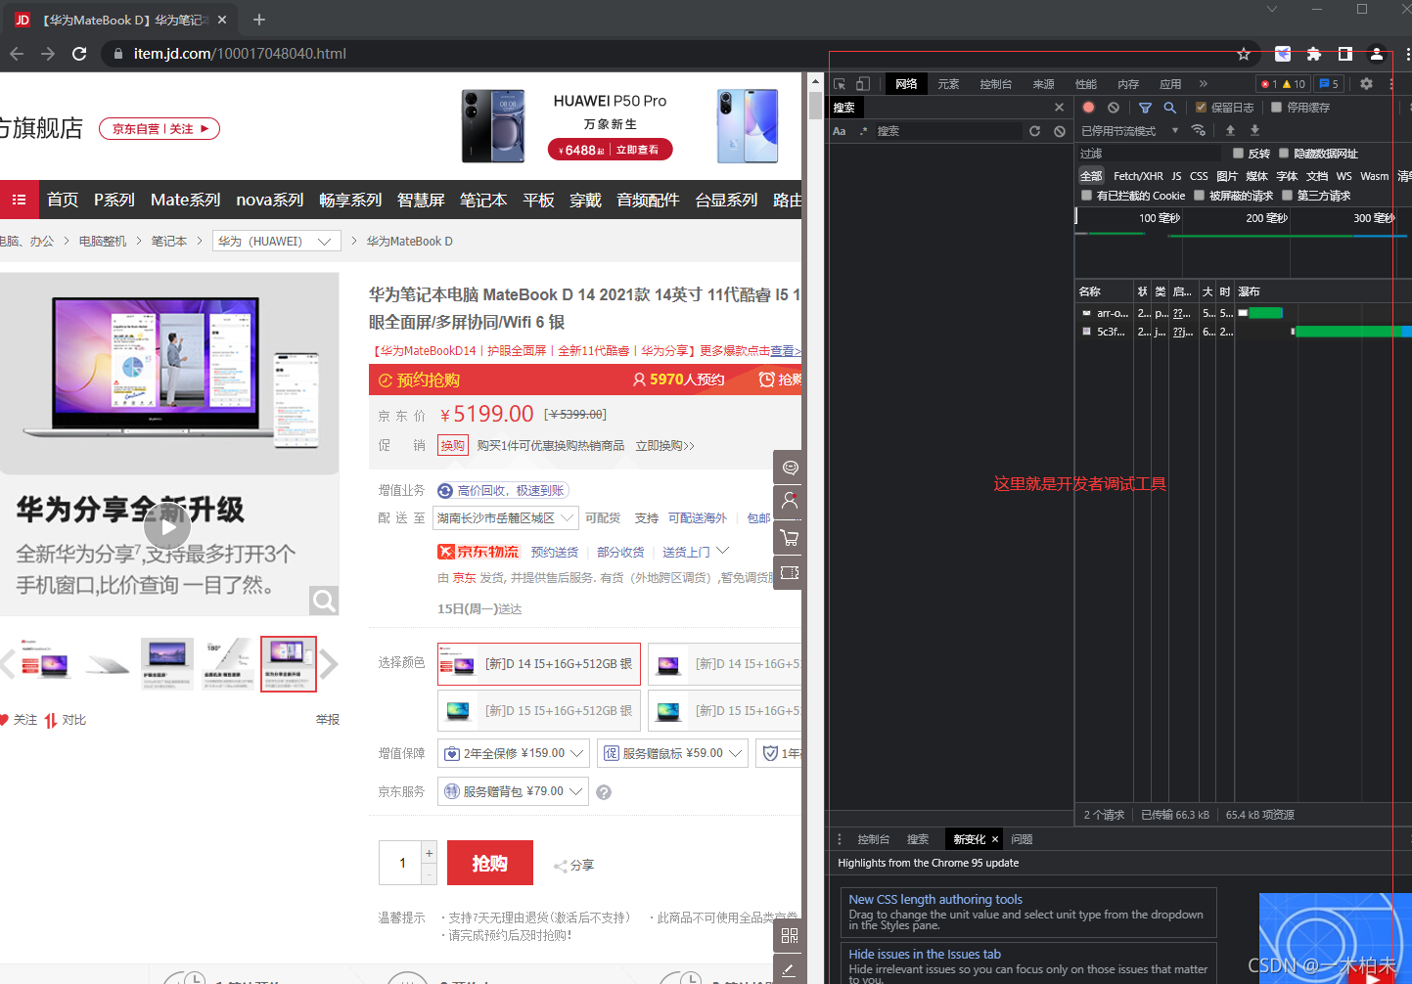Show the help icon beside 京东服务
1412x984 pixels.
coord(604,792)
